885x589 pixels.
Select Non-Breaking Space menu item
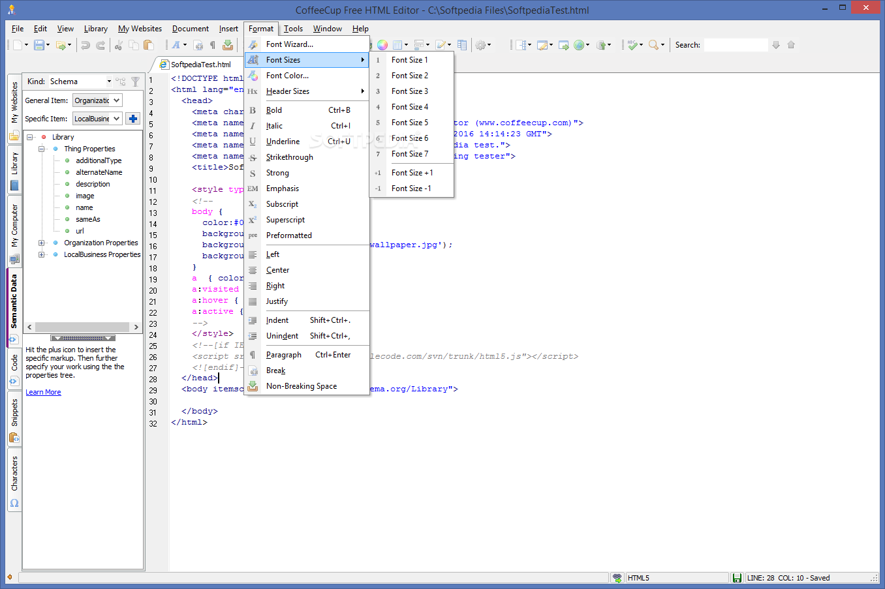tap(307, 386)
